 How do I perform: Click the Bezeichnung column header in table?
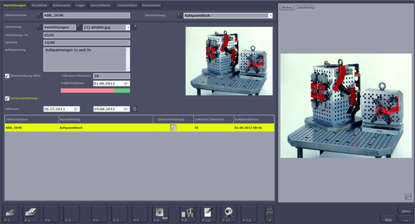pyautogui.click(x=106, y=119)
